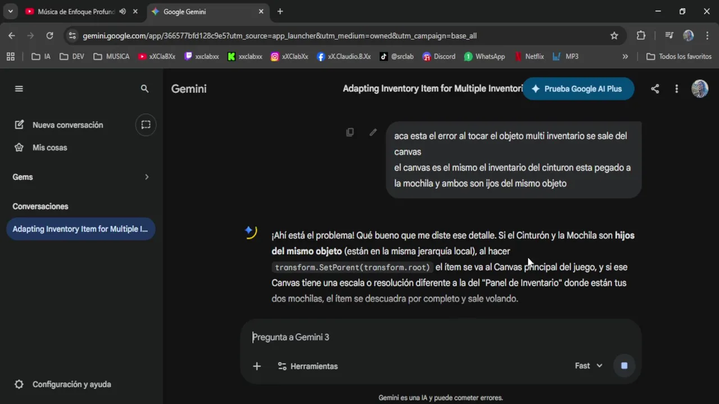Open the Discord bookmark
Image resolution: width=719 pixels, height=404 pixels.
tap(439, 56)
